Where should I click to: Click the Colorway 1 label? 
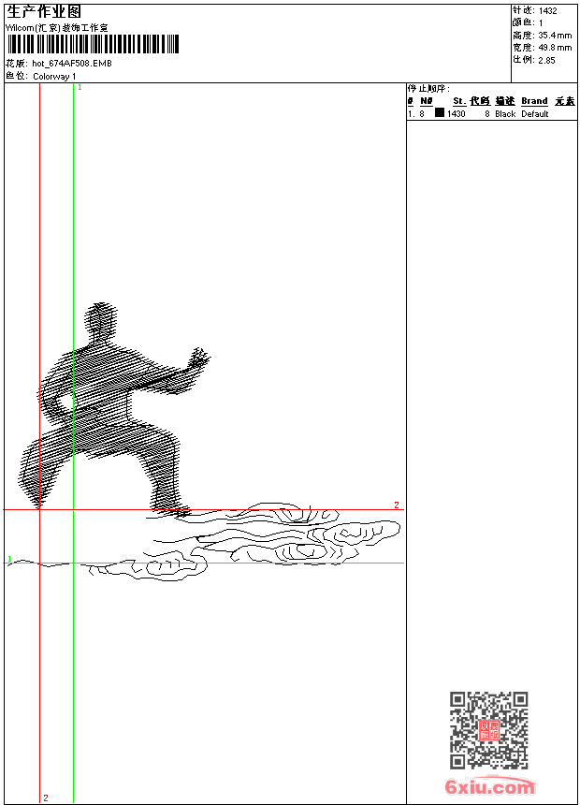tap(54, 76)
